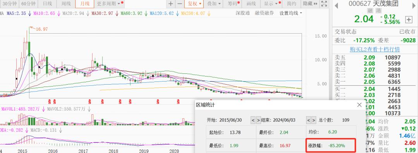Enter full-screen chart mode icon
Screen dimensions: 418x153
(x=324, y=4)
